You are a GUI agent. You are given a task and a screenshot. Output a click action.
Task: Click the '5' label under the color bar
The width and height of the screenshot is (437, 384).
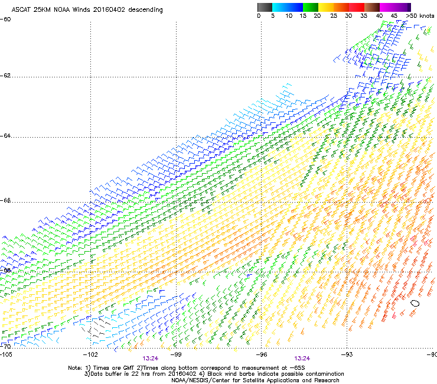[x=273, y=16]
